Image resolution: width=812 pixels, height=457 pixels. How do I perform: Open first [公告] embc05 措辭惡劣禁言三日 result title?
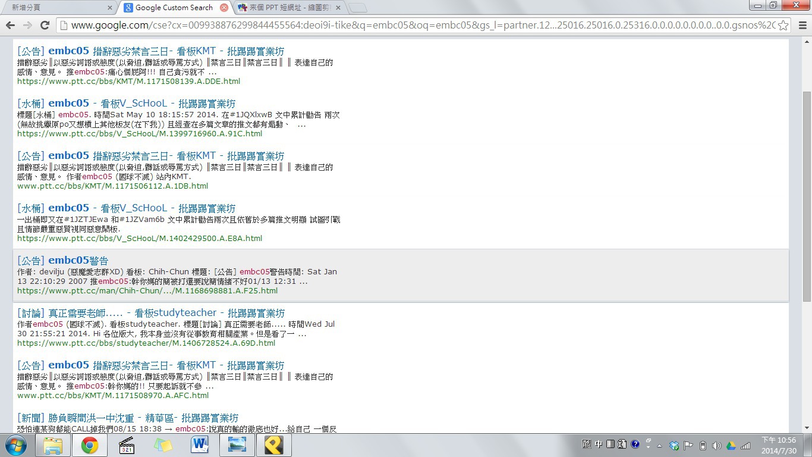tap(151, 51)
